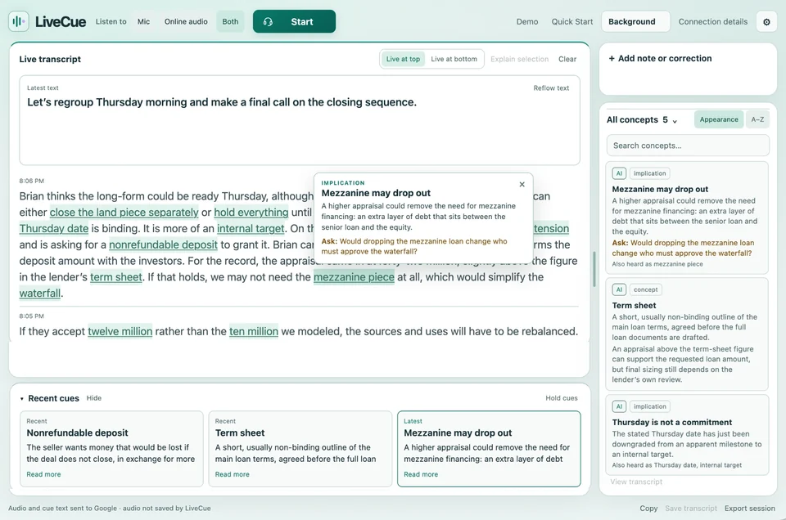Viewport: 786px width, 520px height.
Task: Click the highlighted term 'ten million'
Action: (254, 331)
